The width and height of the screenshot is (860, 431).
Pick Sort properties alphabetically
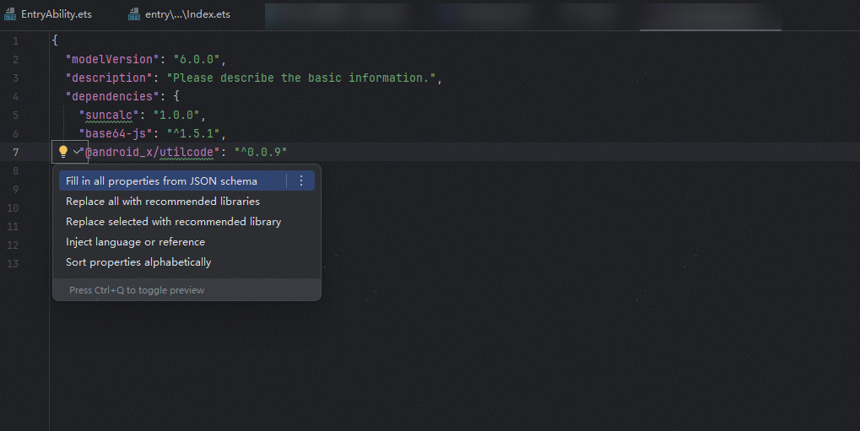tap(138, 262)
